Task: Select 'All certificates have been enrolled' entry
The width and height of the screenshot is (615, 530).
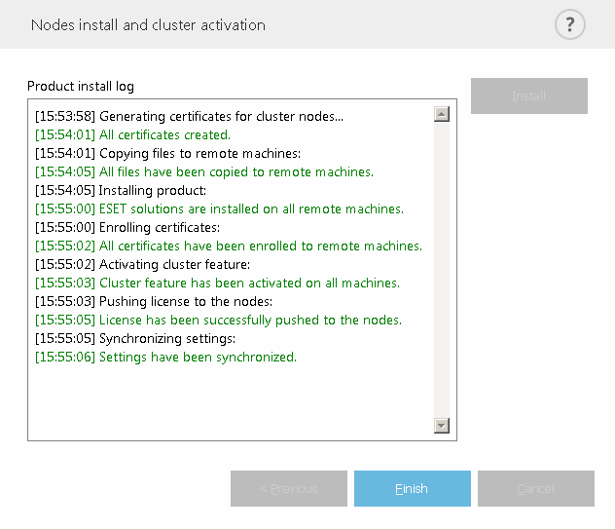Action: tap(229, 246)
